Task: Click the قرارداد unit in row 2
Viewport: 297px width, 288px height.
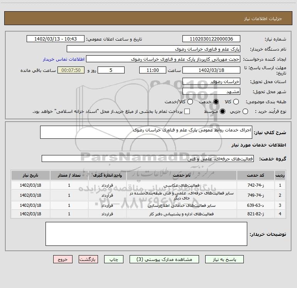Action: (107, 195)
